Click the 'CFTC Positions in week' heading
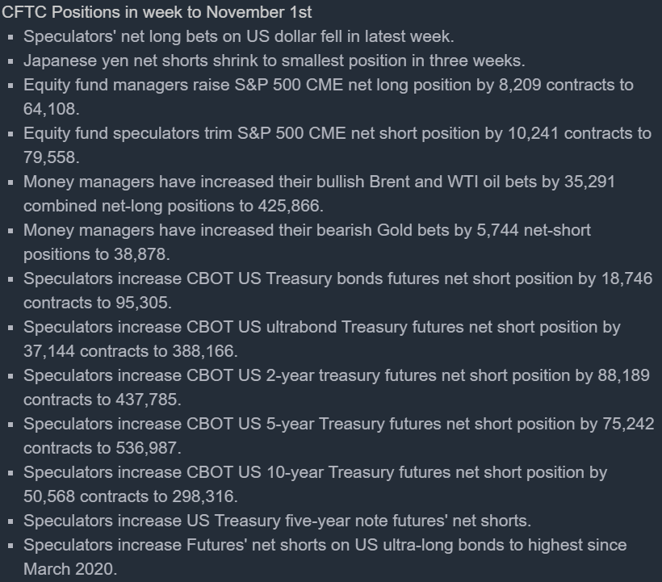The height and width of the screenshot is (582, 662). [157, 12]
